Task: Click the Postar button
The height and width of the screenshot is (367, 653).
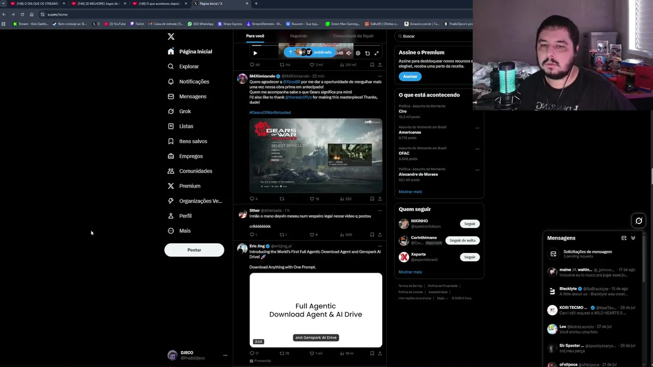Action: (x=194, y=250)
